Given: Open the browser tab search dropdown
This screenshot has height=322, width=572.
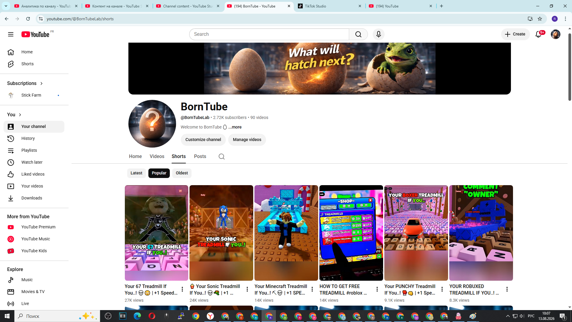Looking at the screenshot, I should (6, 6).
